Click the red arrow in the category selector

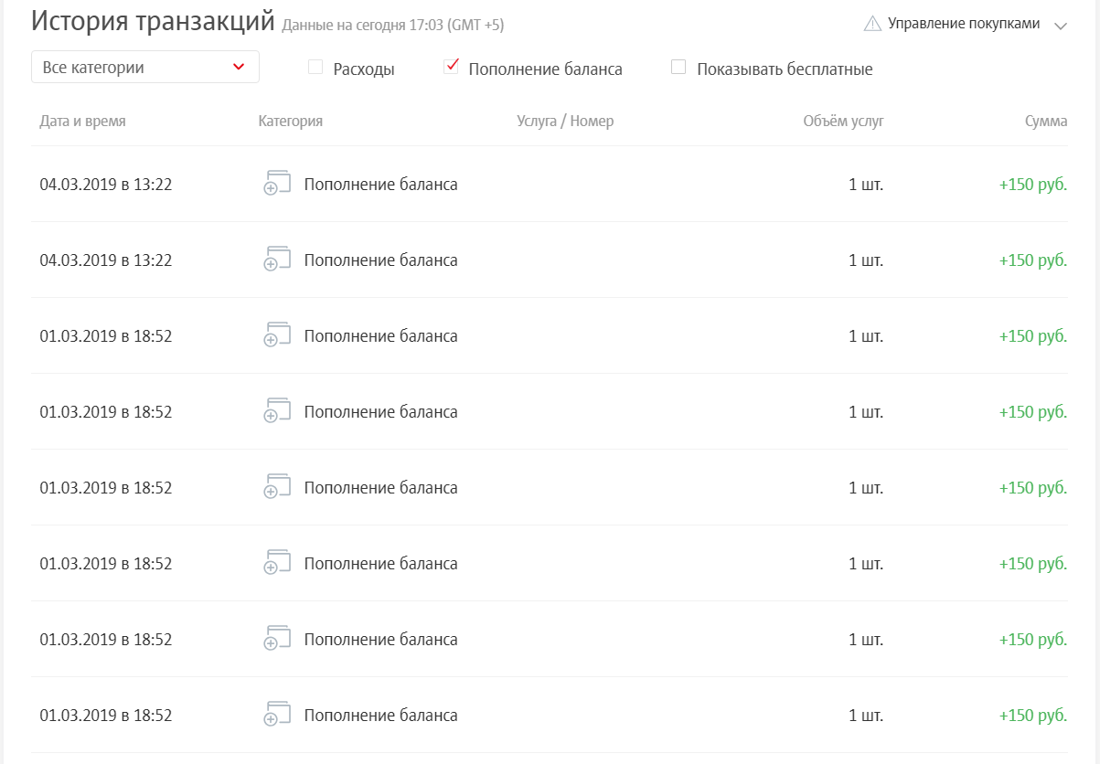coord(239,68)
